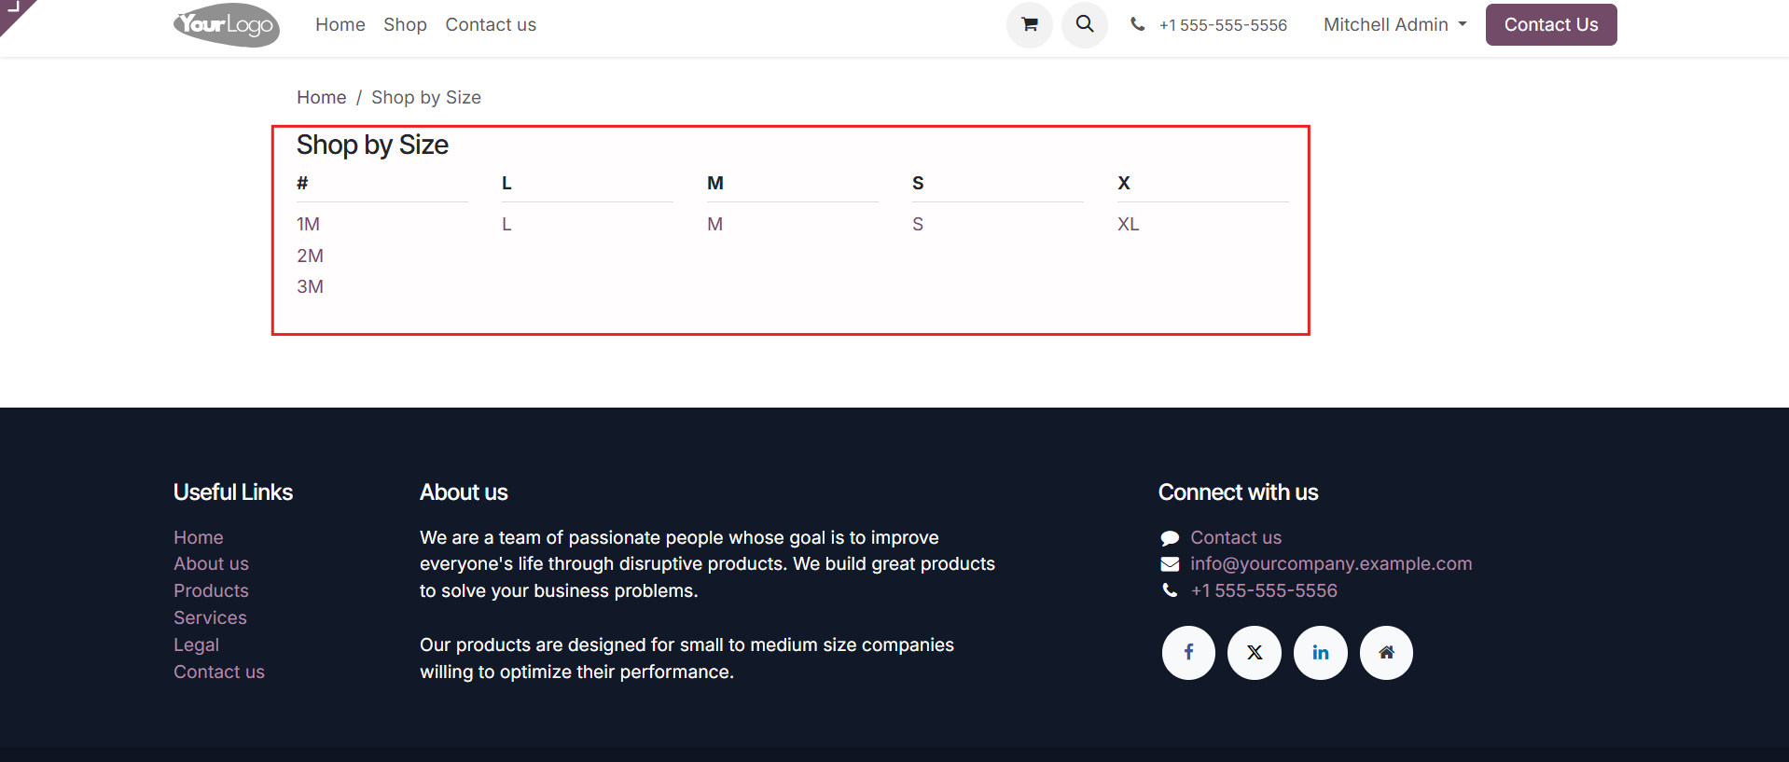
Task: Click the purple Contact Us button
Action: coord(1551,25)
